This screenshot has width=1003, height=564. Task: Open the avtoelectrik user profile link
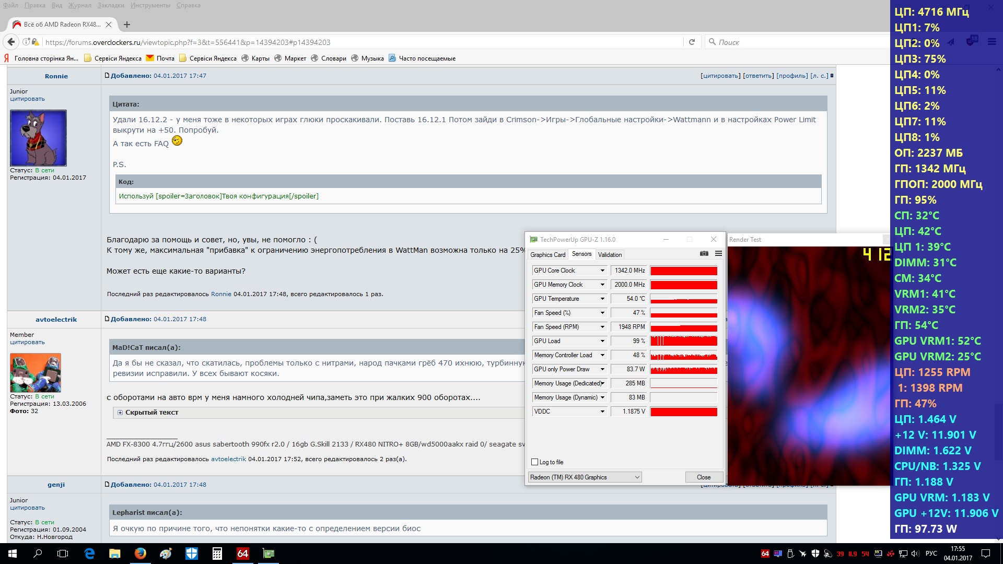[x=56, y=320]
